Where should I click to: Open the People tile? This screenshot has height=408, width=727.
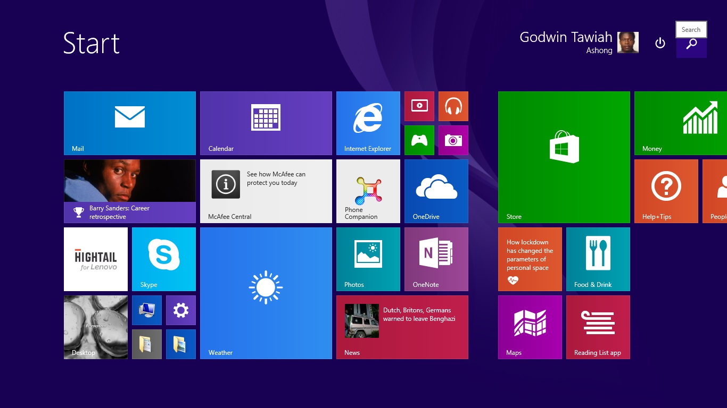click(715, 191)
